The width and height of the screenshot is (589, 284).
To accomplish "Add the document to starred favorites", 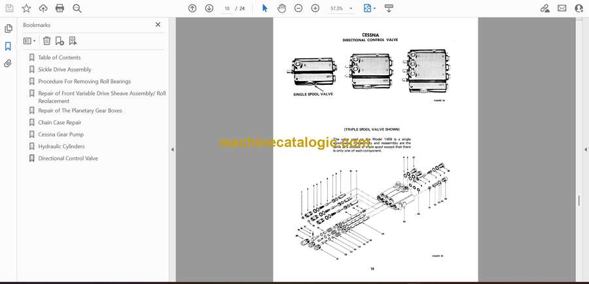I will tap(26, 8).
